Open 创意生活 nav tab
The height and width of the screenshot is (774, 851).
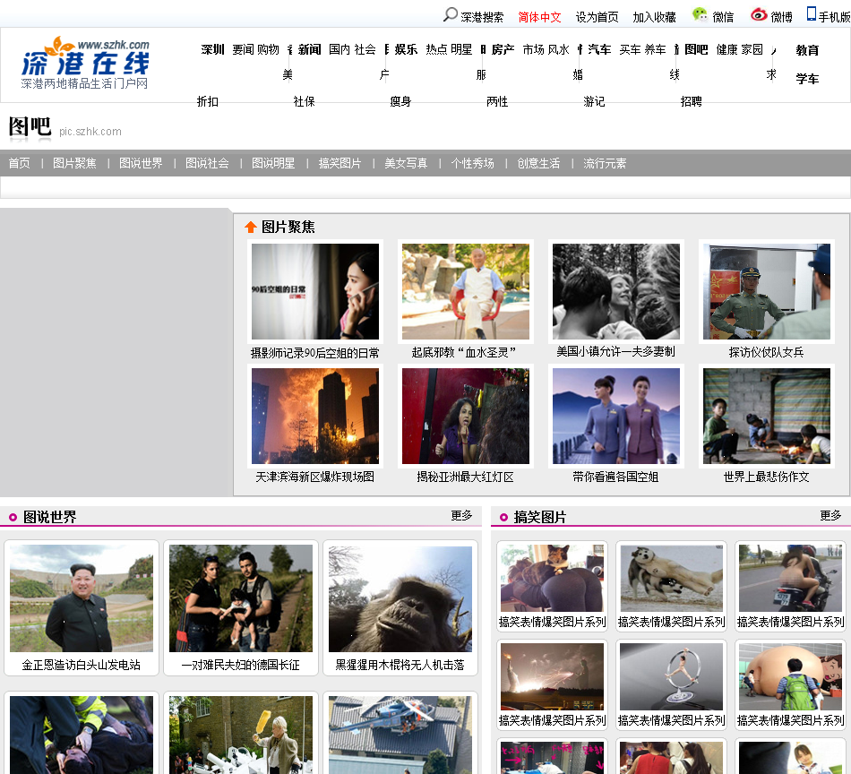tap(538, 163)
